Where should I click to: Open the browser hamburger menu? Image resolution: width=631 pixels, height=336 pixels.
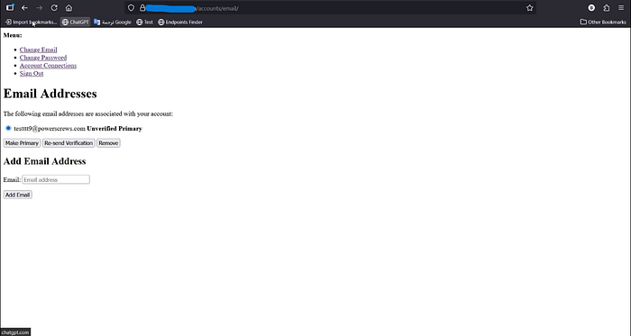coord(621,7)
